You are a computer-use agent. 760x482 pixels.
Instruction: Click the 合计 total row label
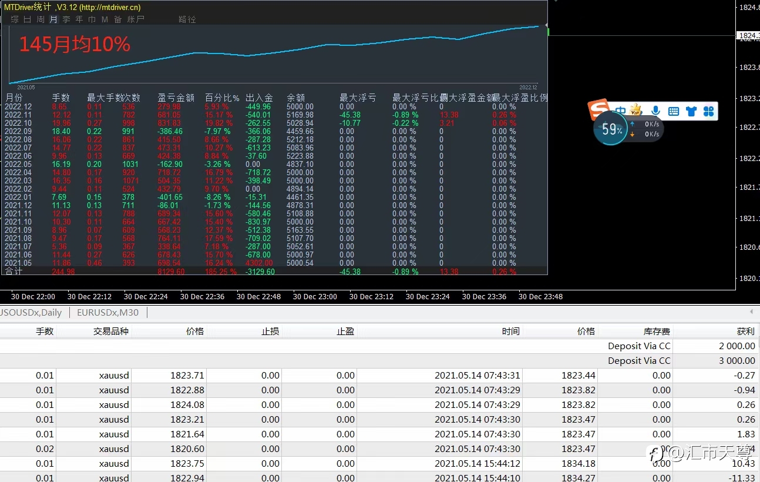click(x=14, y=272)
